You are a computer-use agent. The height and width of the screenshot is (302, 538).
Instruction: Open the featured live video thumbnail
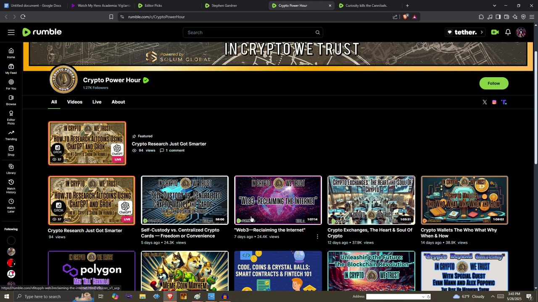coord(87,143)
